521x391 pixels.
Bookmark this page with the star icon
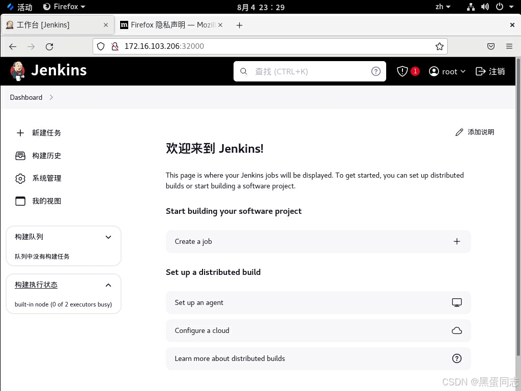click(439, 46)
